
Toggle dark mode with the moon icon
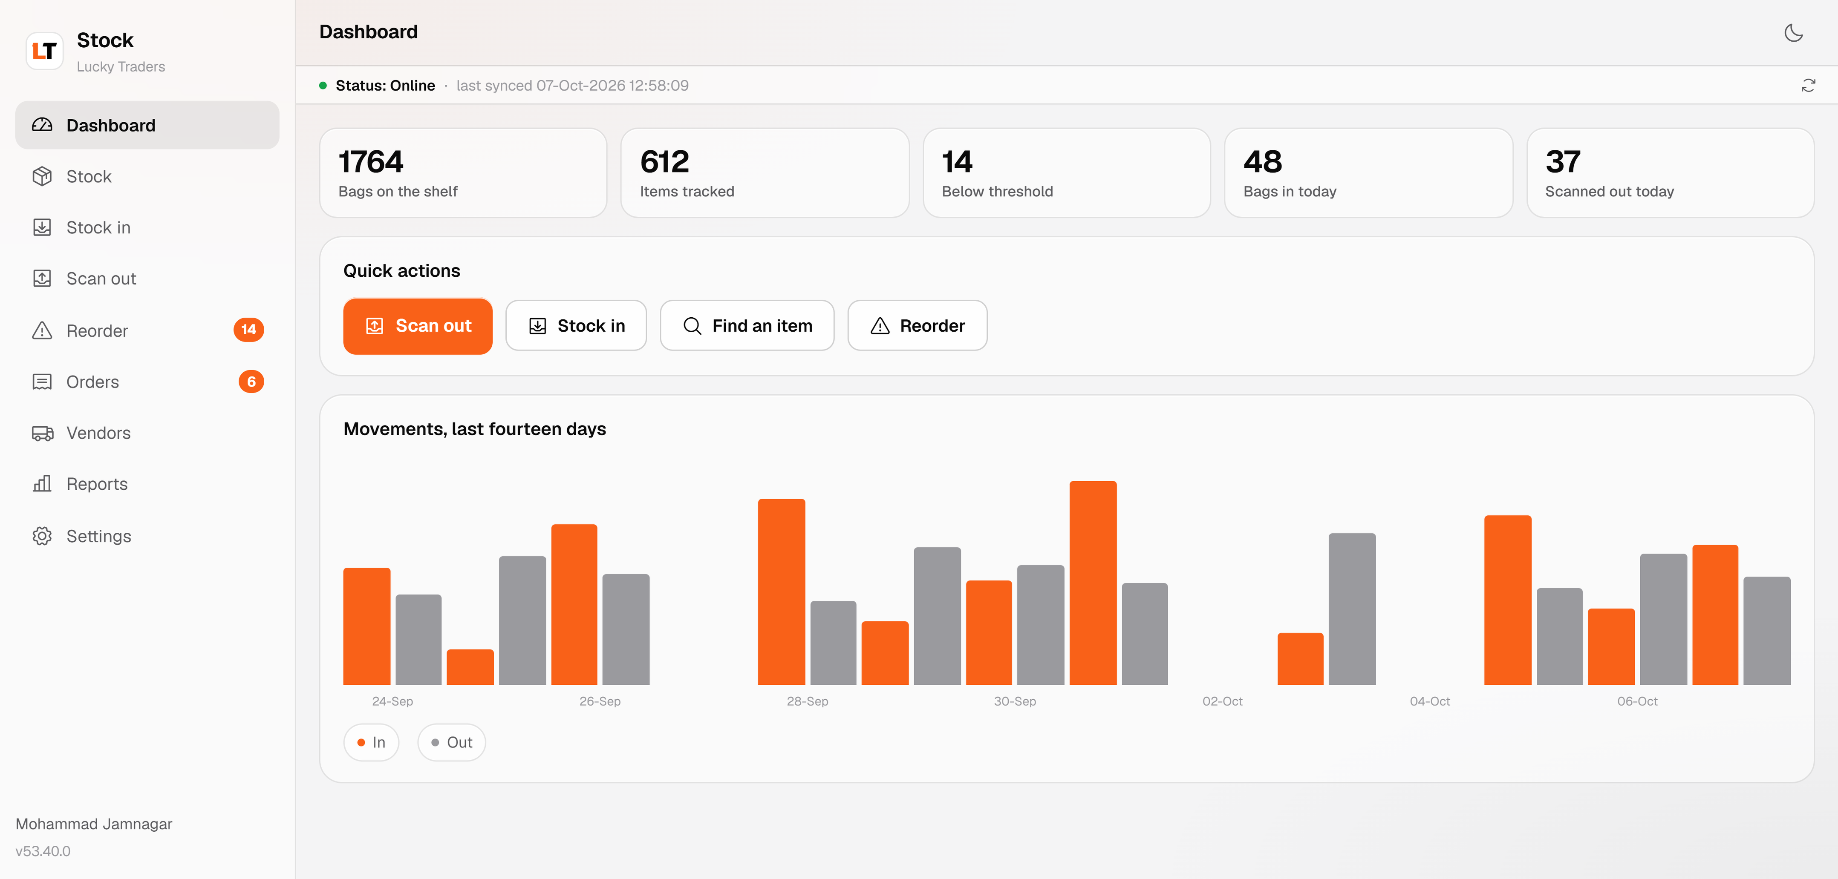click(x=1793, y=33)
